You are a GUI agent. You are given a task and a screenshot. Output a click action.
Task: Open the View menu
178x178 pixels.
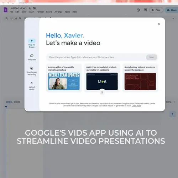click(24, 12)
